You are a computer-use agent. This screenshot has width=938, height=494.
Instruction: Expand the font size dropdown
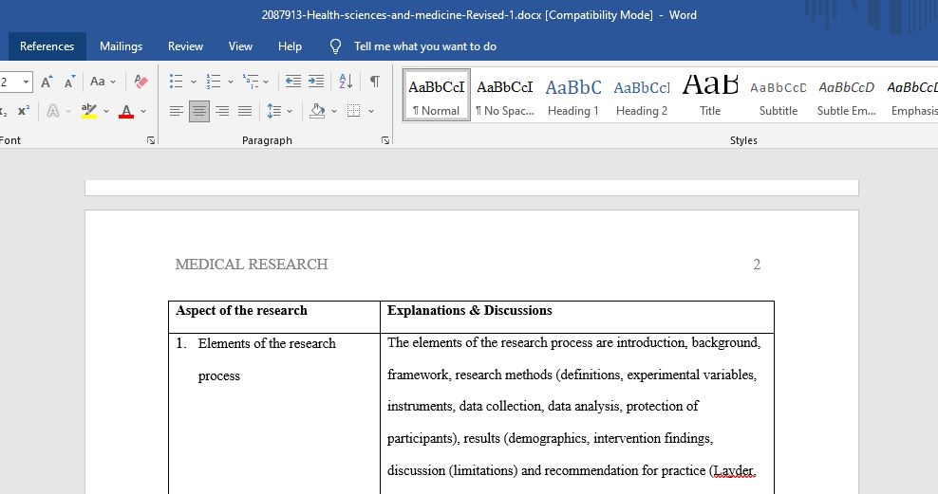coord(26,82)
